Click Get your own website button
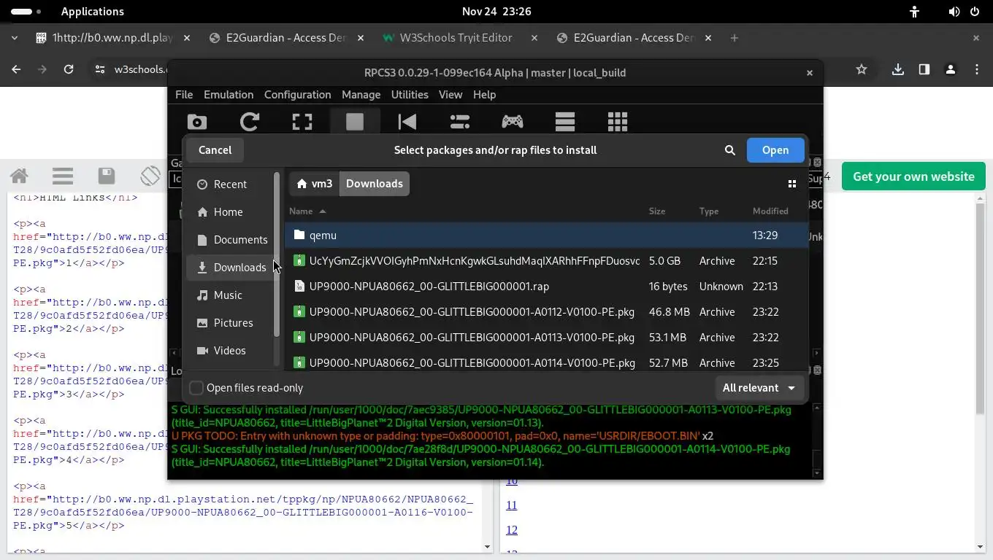This screenshot has height=560, width=993. (913, 176)
